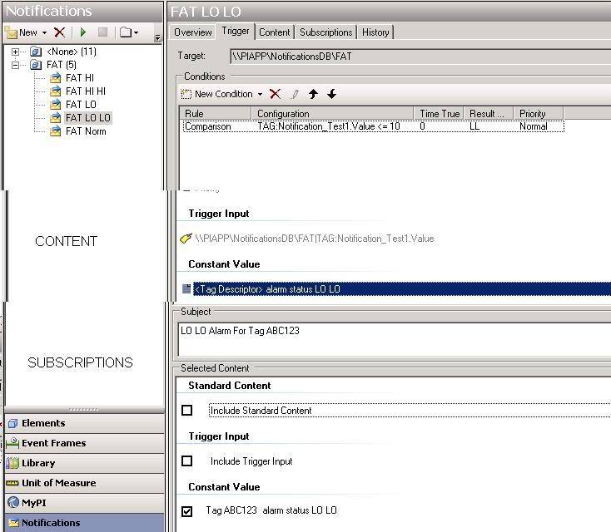Screen dimensions: 611x532
Task: Click the Library books icon
Action: coord(12,463)
